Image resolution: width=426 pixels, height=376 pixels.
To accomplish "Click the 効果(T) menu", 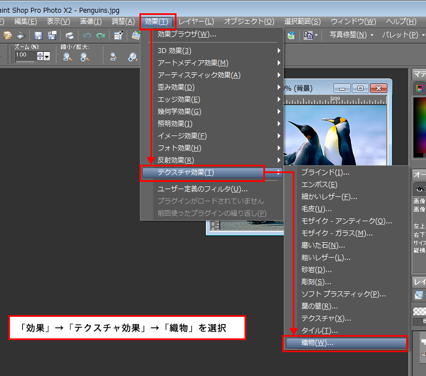I will pyautogui.click(x=157, y=22).
